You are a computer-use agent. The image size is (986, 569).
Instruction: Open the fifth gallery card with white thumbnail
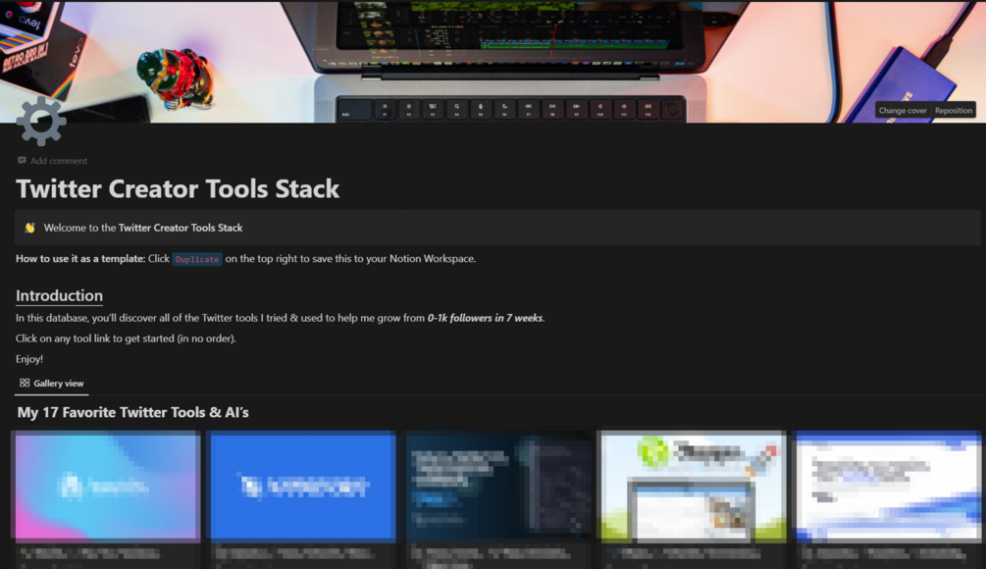[x=887, y=500]
